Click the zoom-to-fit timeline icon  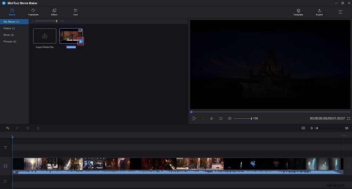(303, 128)
